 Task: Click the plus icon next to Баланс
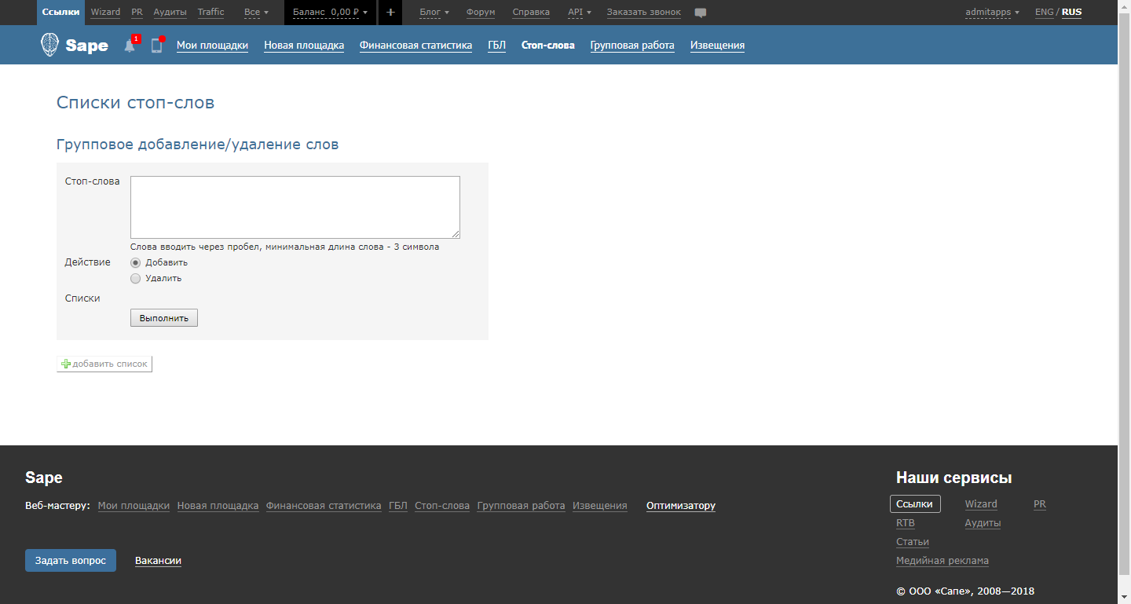coord(390,12)
